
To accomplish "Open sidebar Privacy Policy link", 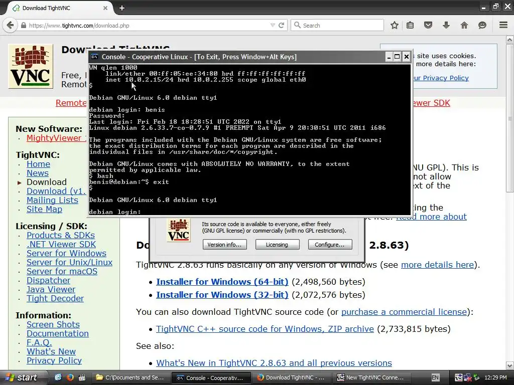I will coord(54,360).
